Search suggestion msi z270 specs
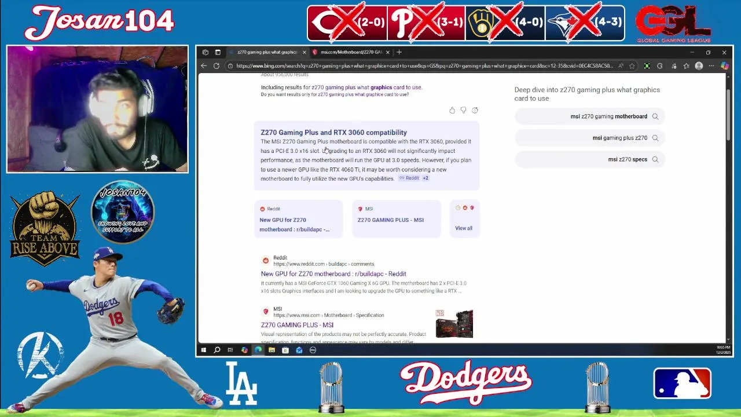Image resolution: width=741 pixels, height=417 pixels. click(590, 159)
